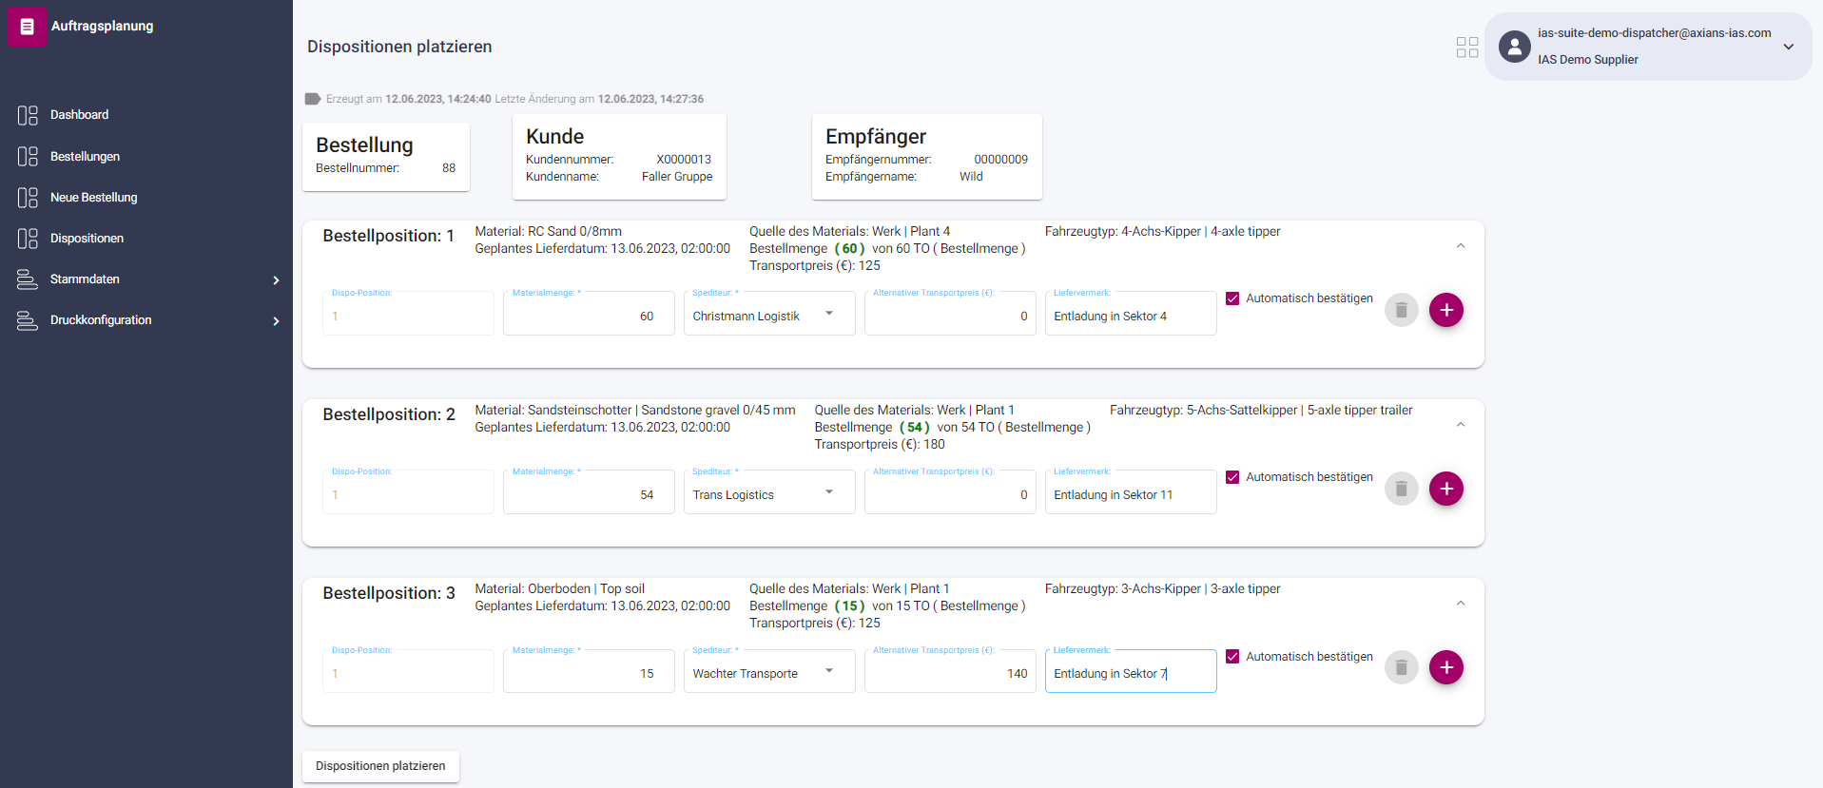Delete the disposition row of Bestellposition 2

(1401, 489)
